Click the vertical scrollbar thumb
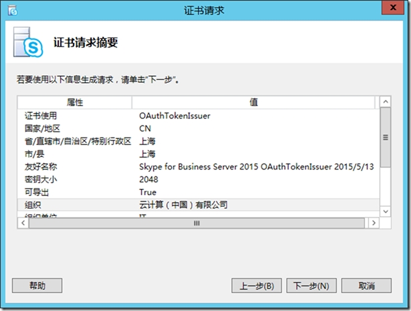The image size is (411, 311). coord(386,137)
